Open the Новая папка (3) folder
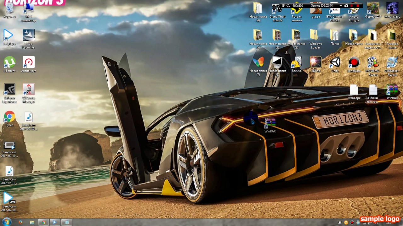Screen dimensions: 403x226 [277, 39]
